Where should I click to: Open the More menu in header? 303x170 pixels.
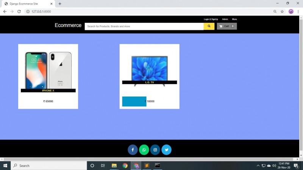pos(234,19)
